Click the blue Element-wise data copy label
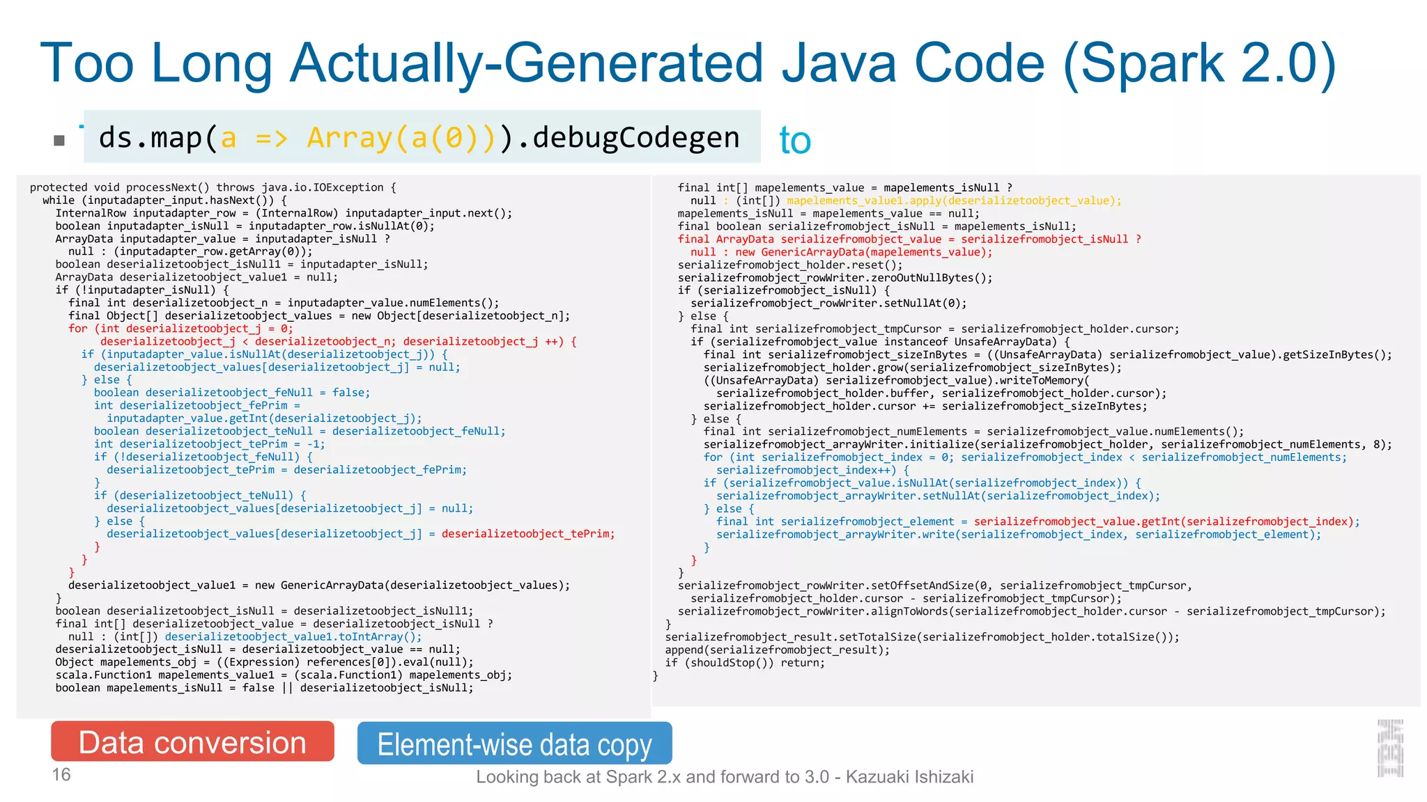The image size is (1427, 802). click(514, 744)
